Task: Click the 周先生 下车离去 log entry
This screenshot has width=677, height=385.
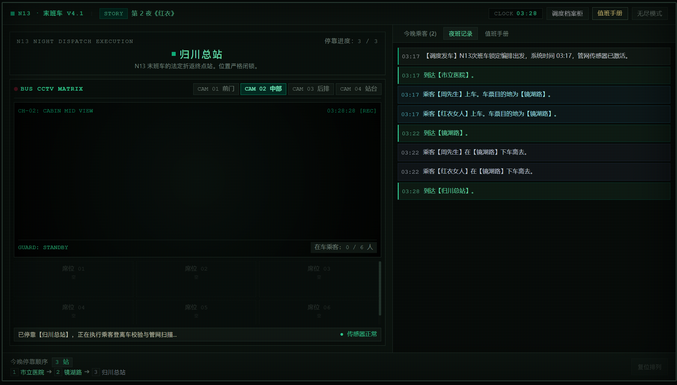Action: click(x=534, y=152)
